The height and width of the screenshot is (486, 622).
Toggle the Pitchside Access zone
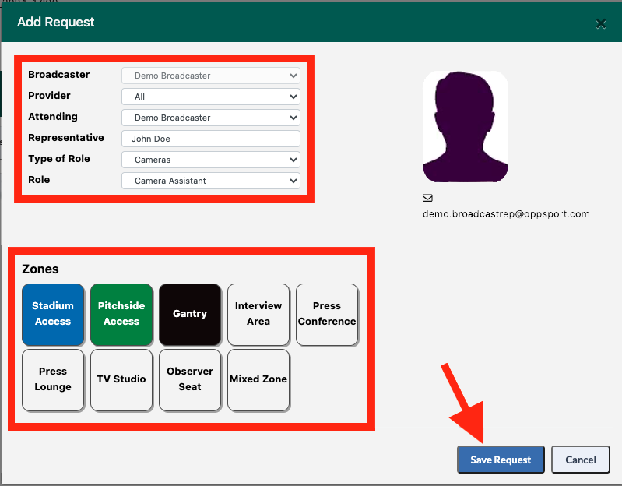point(121,314)
